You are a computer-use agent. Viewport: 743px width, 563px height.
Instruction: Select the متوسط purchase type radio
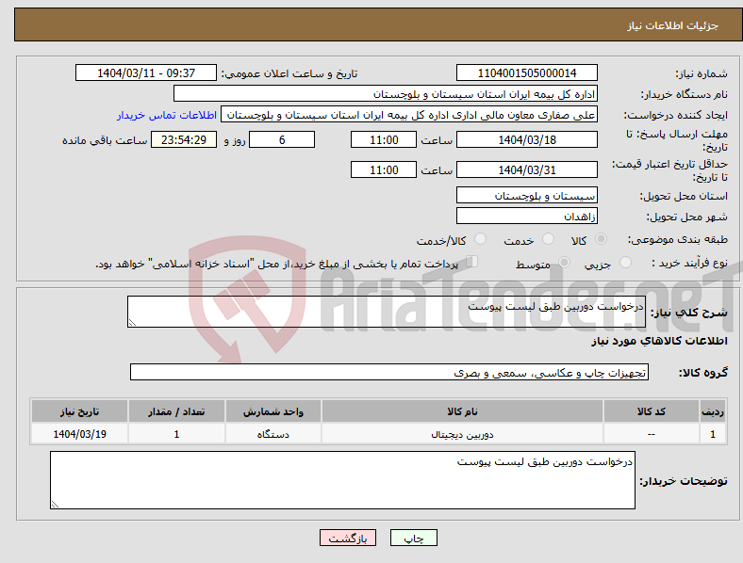tap(564, 263)
